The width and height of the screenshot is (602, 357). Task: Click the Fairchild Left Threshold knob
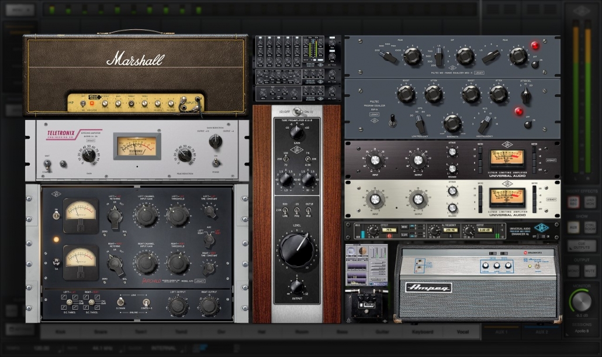178,215
